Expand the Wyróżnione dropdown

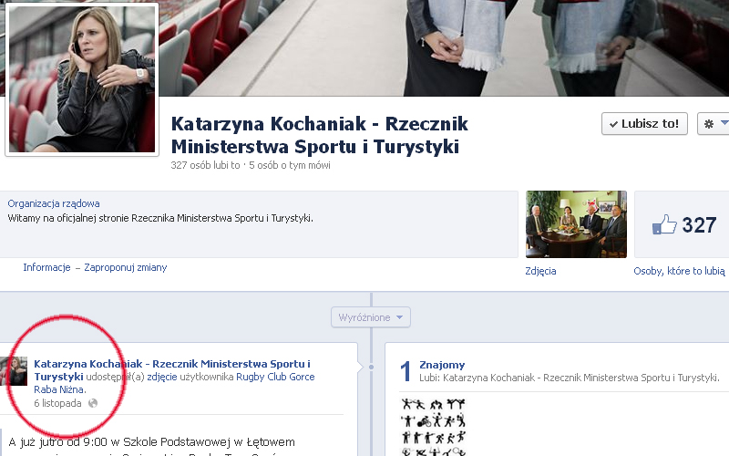371,317
